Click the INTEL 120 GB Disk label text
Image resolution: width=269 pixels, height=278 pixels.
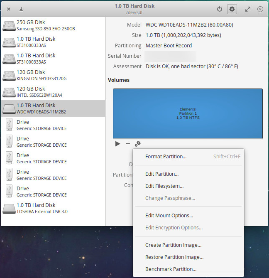(x=31, y=89)
